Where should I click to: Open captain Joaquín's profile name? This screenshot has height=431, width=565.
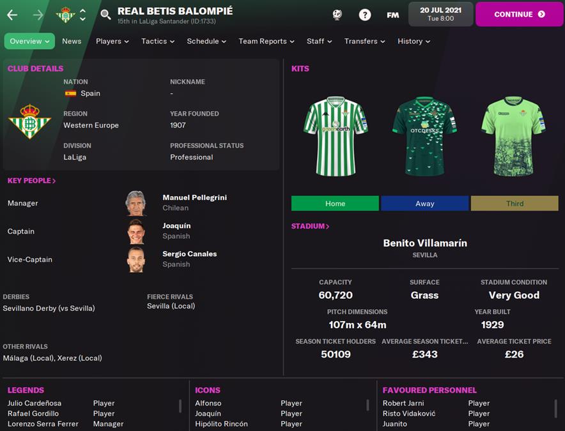[x=176, y=225]
